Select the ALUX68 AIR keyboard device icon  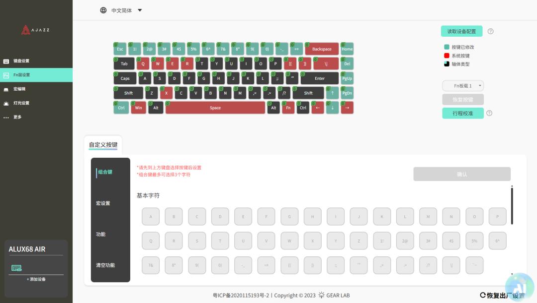(x=16, y=268)
